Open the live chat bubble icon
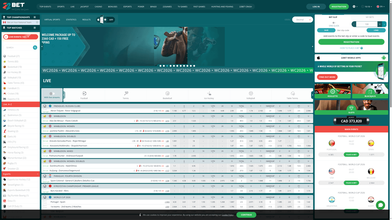This screenshot has width=392, height=220. point(380,205)
